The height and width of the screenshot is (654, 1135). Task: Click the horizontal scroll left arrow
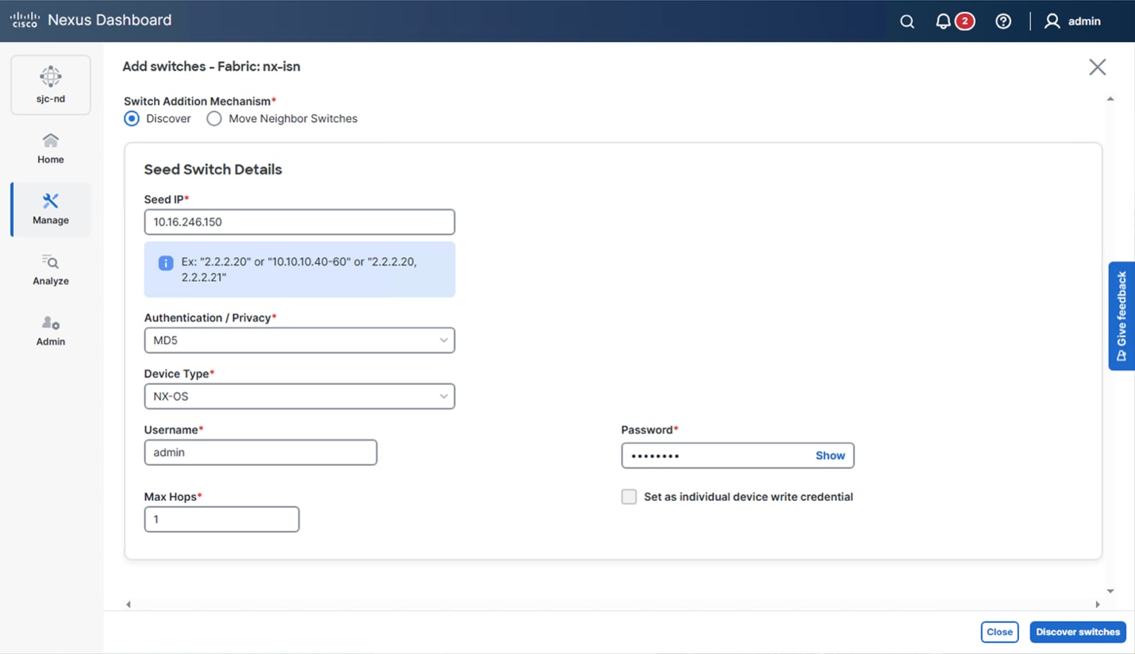[129, 605]
